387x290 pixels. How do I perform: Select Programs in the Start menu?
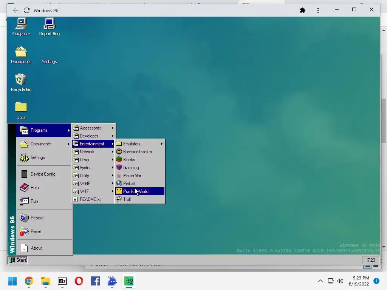click(44, 130)
